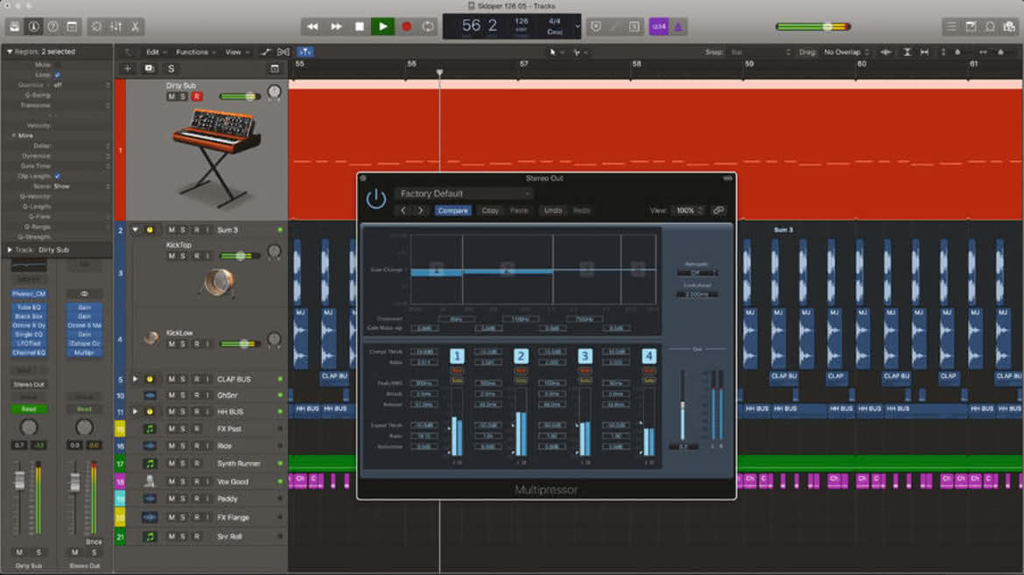Open the Library panel from the toolbar

click(14, 27)
